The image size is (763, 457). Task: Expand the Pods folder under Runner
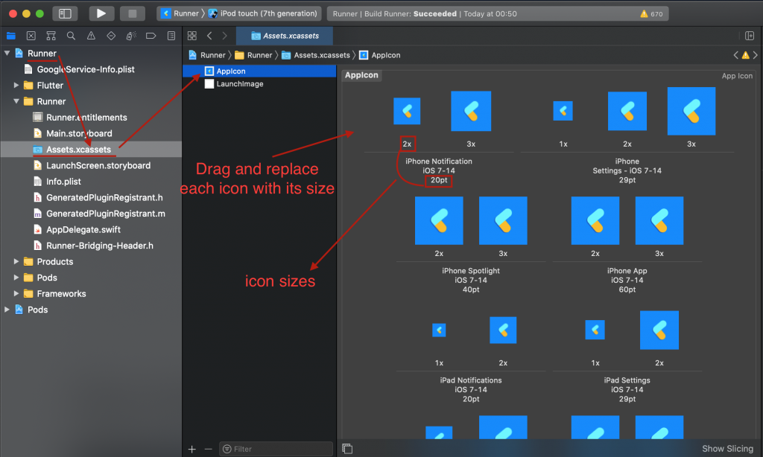[x=16, y=278]
